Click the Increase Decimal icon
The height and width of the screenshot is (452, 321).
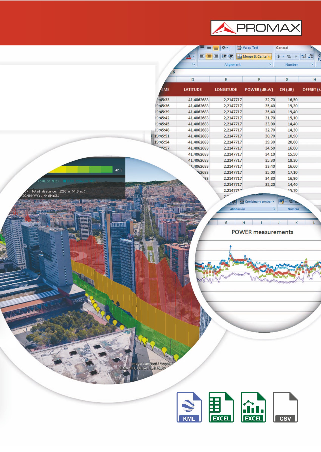(x=304, y=56)
